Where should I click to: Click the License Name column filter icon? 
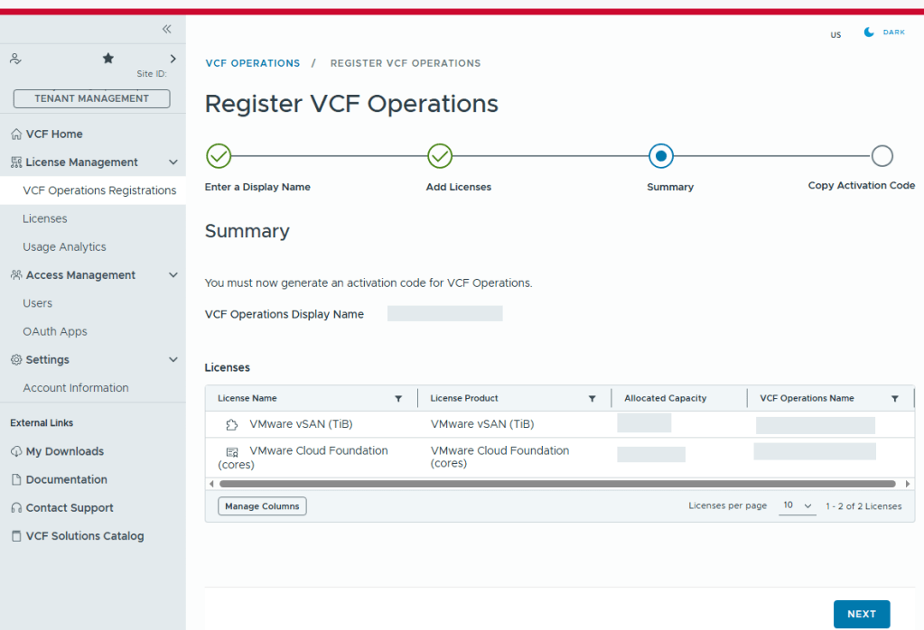(x=398, y=398)
